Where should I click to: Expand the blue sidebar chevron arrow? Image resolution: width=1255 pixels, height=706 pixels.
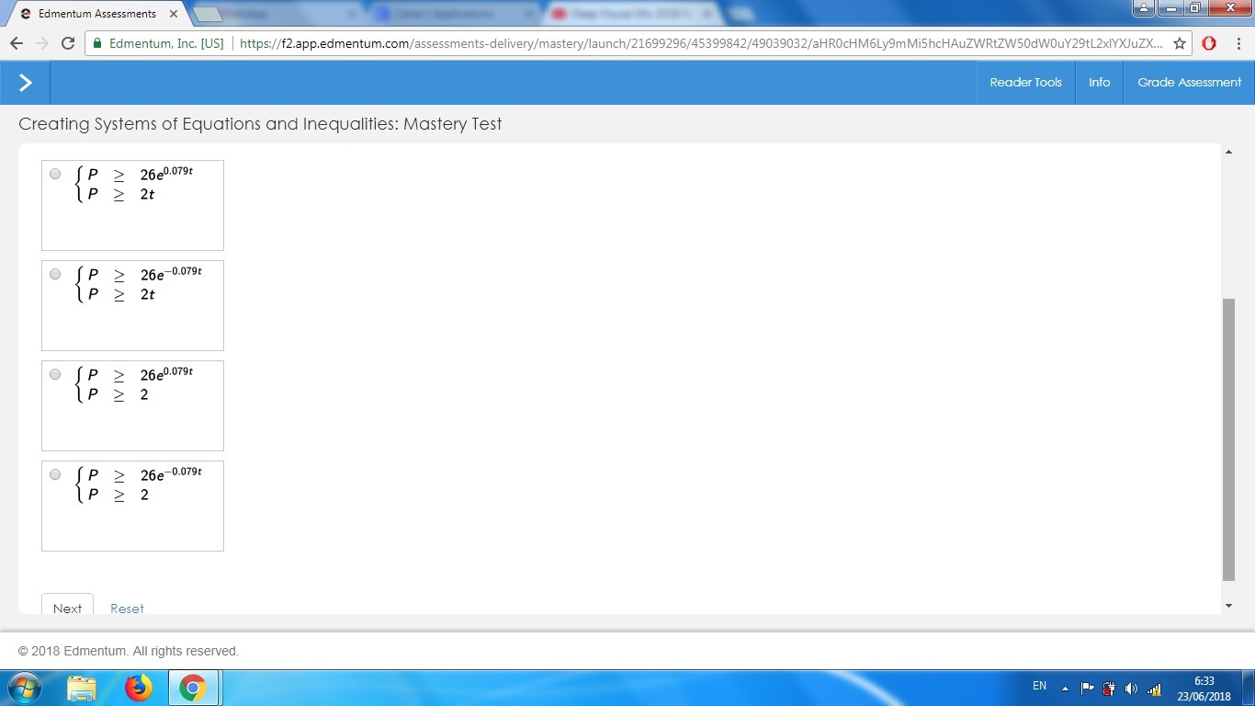tap(25, 83)
